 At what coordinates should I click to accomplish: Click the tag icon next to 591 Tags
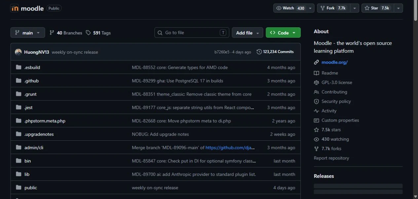click(88, 33)
